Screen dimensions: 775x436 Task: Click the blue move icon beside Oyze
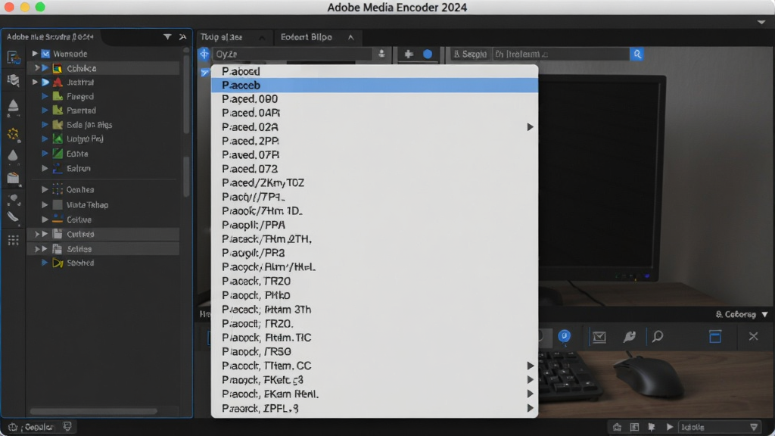[x=204, y=54]
